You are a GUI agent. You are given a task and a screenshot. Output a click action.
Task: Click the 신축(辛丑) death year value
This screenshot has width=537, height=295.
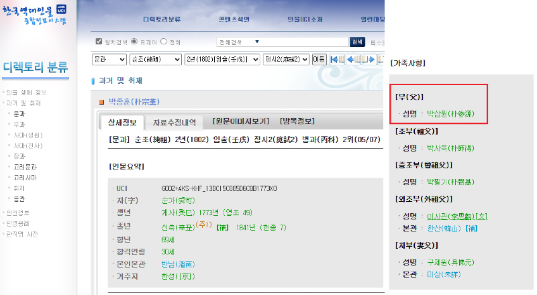(x=178, y=227)
